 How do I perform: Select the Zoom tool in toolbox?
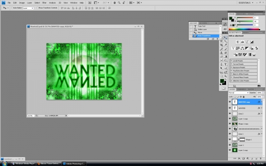pos(226,76)
